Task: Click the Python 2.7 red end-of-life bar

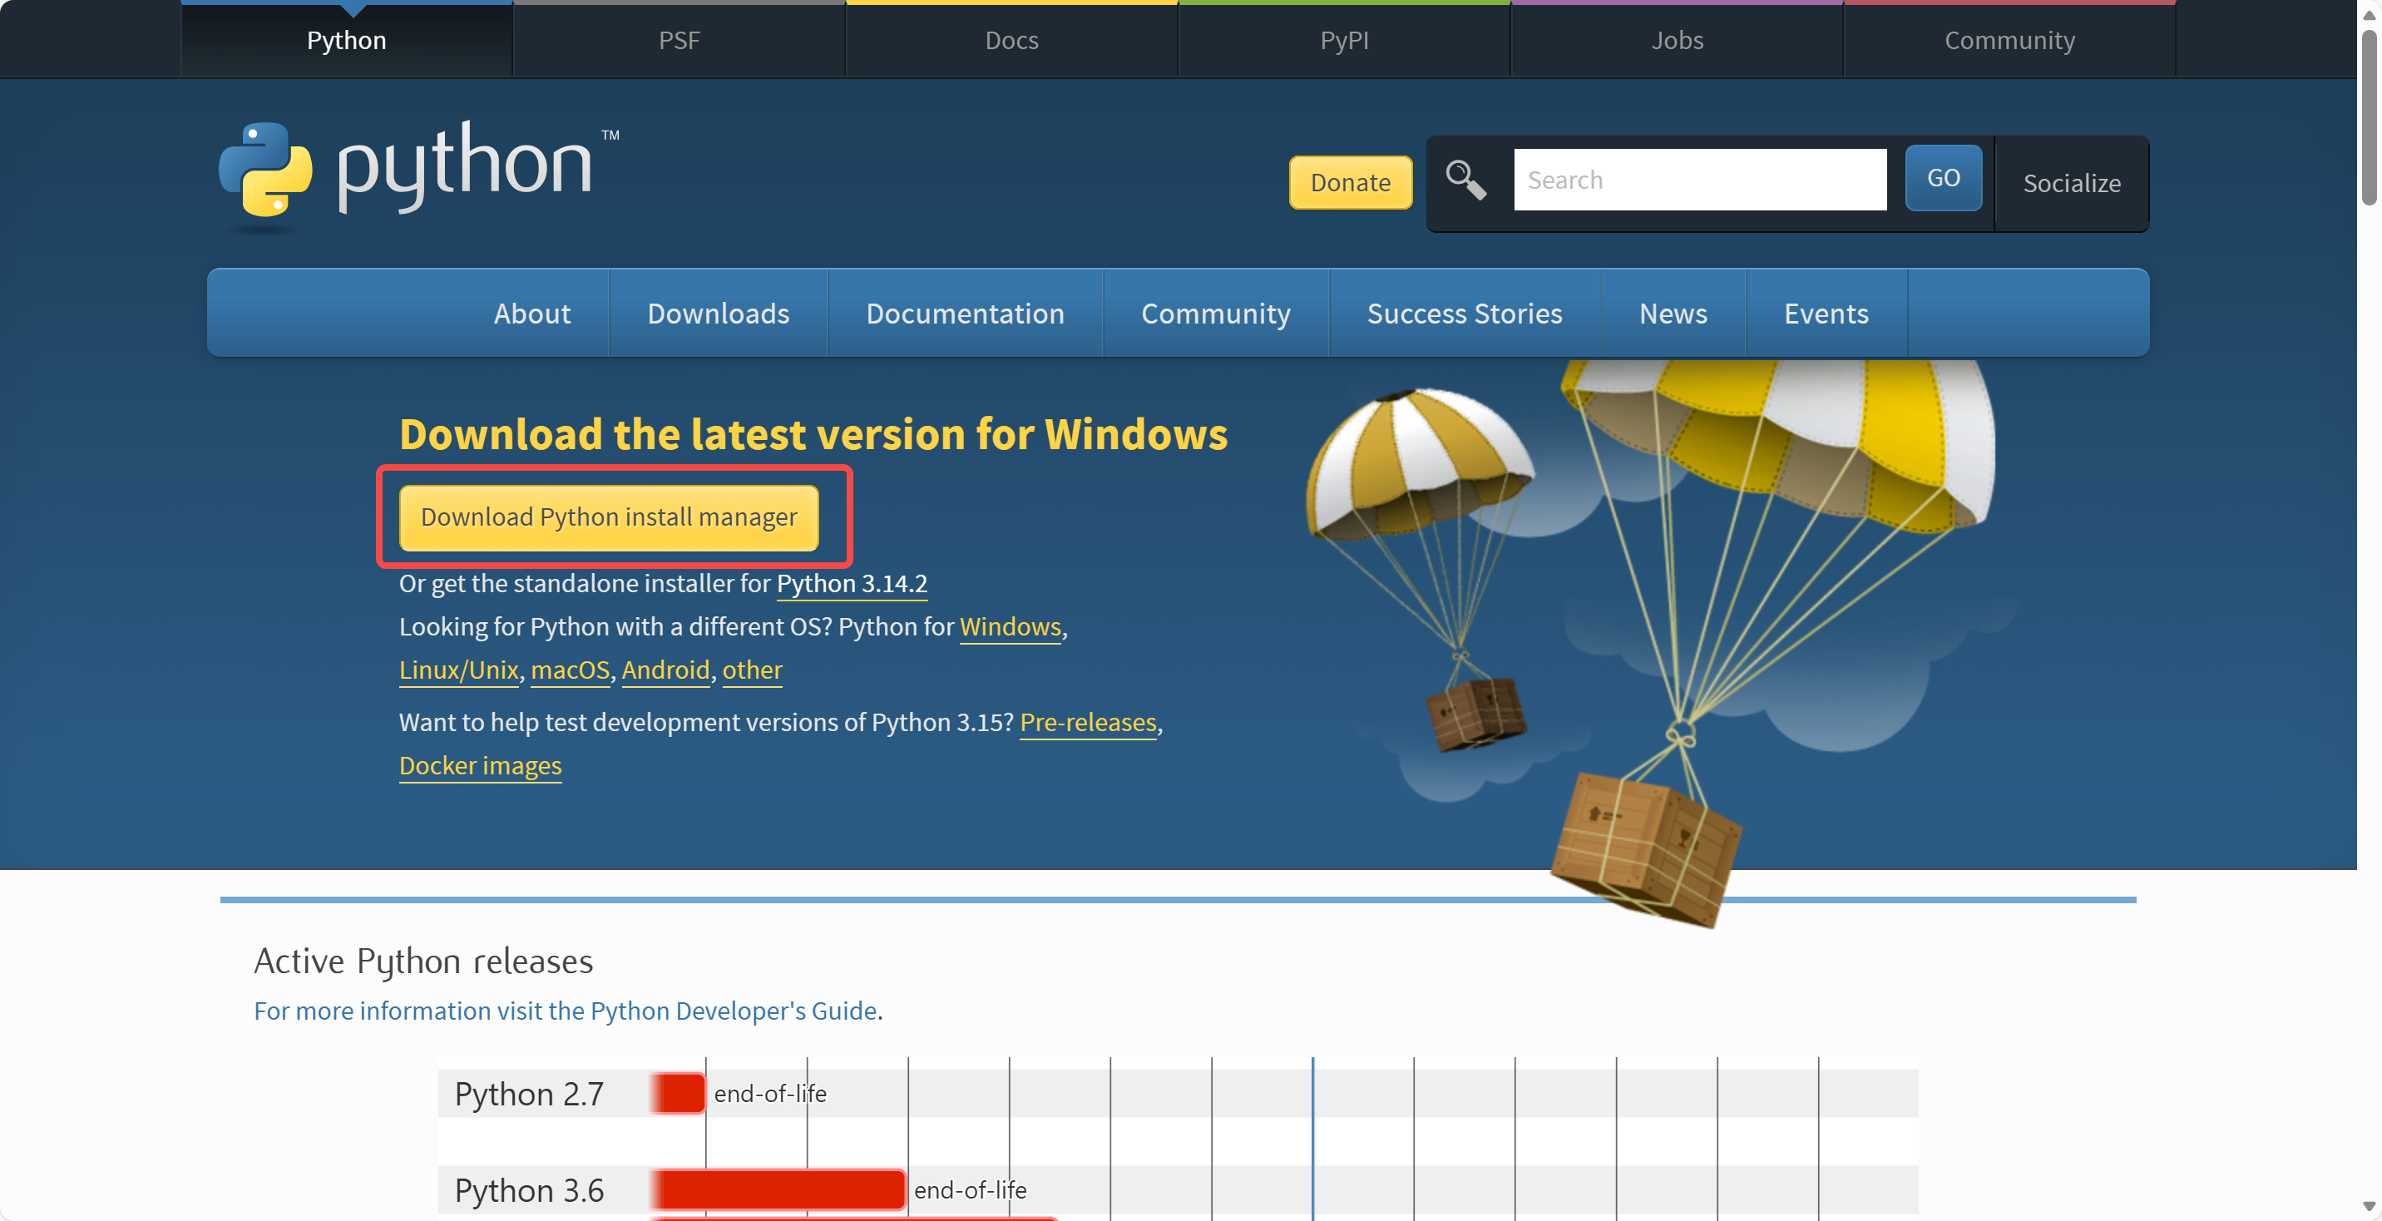Action: pos(679,1094)
